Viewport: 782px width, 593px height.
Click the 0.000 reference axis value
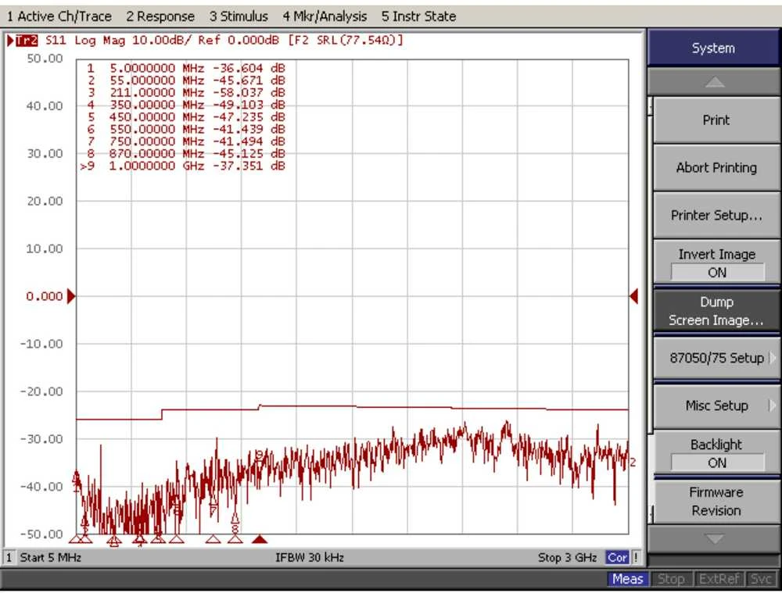click(45, 297)
